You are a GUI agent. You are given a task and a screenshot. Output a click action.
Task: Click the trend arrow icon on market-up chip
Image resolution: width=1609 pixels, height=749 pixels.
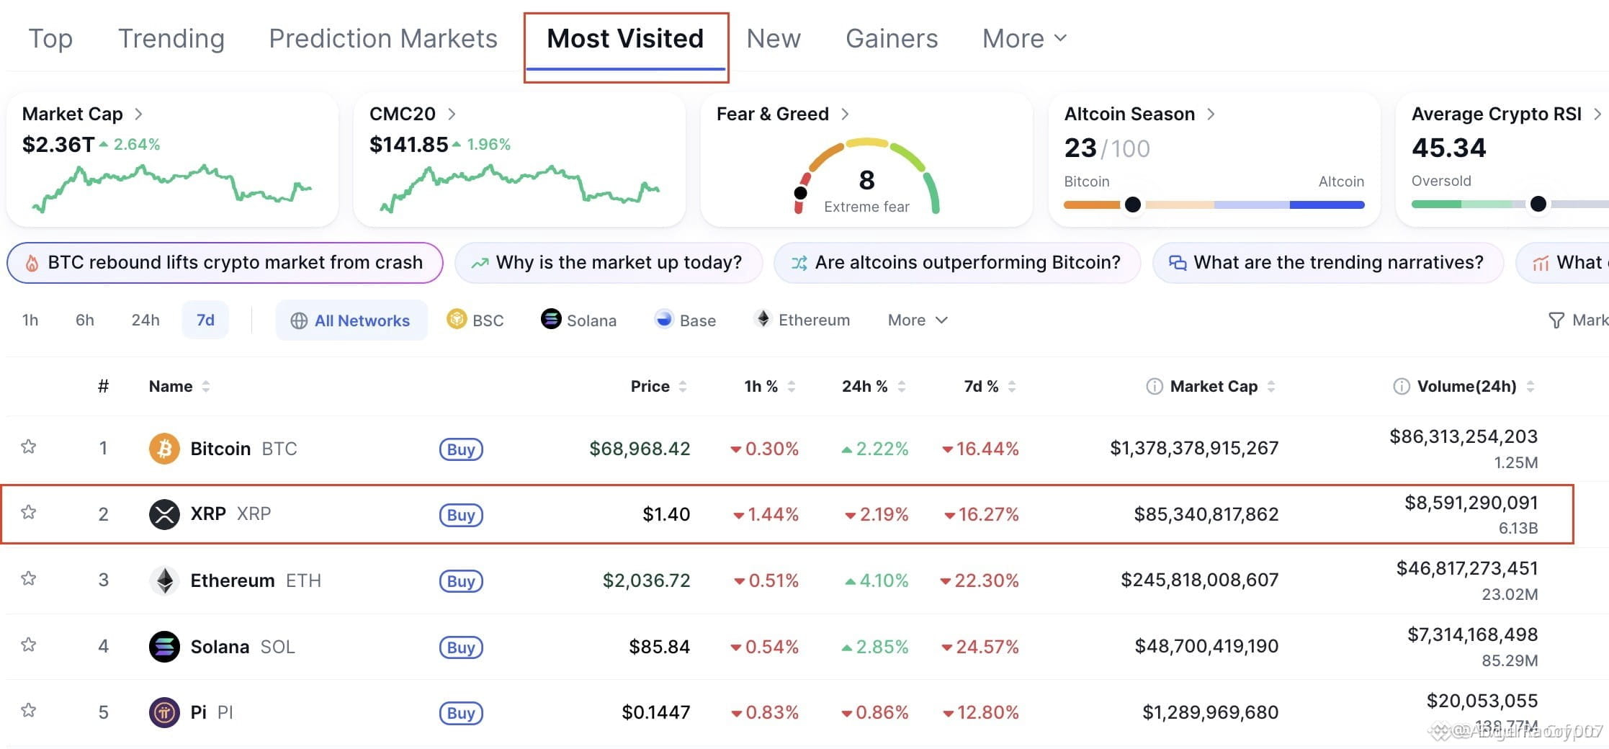pos(480,263)
